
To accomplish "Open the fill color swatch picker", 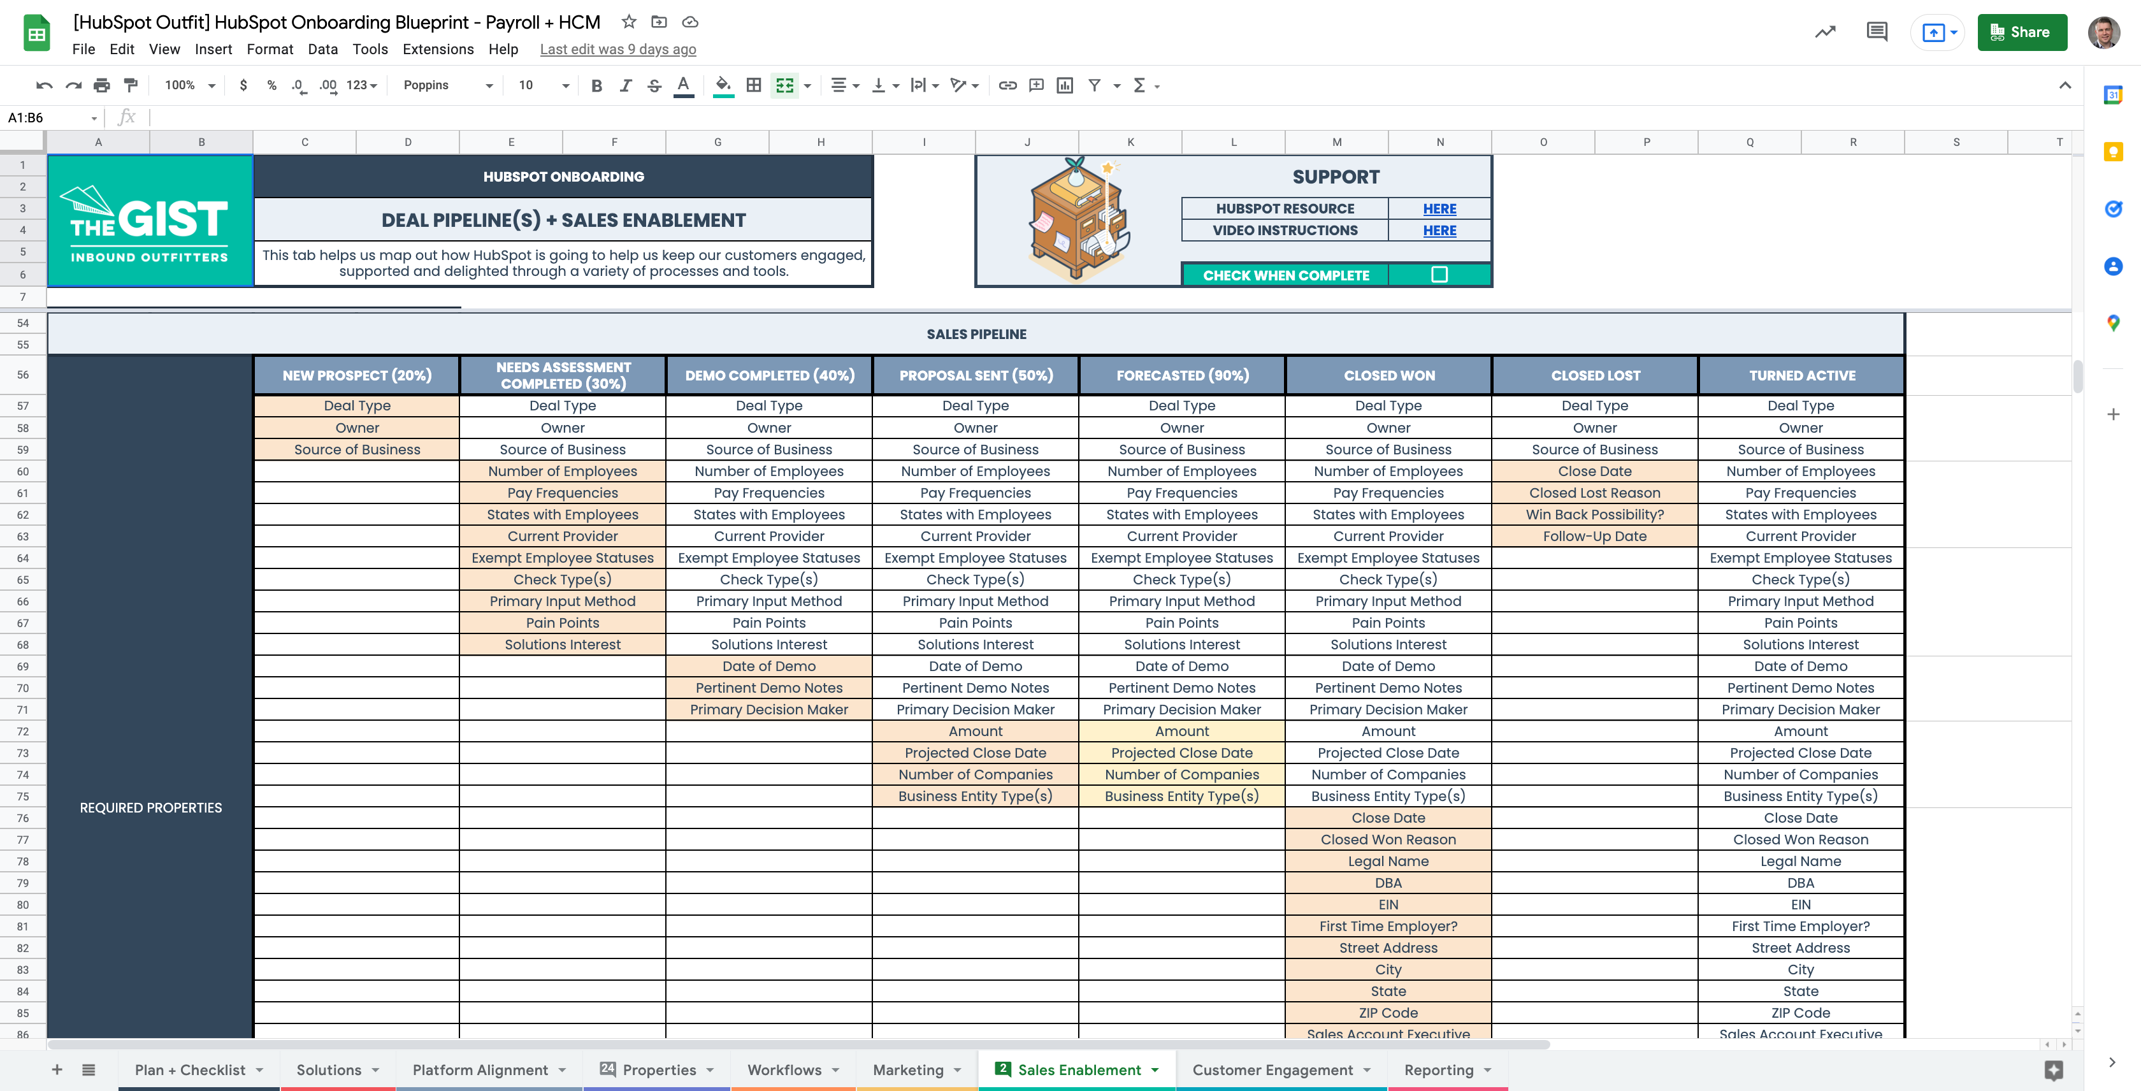I will point(722,85).
